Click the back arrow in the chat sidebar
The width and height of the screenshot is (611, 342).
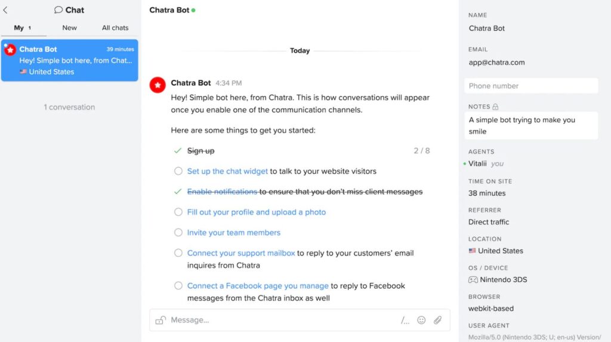pyautogui.click(x=5, y=10)
